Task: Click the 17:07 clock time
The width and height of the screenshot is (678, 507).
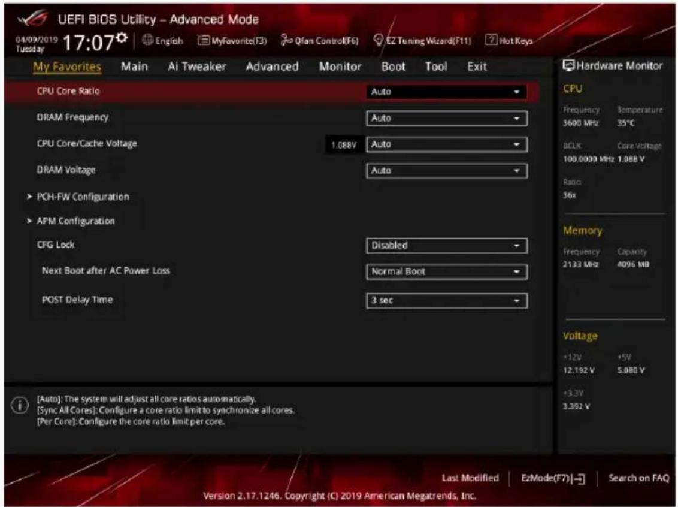Action: point(89,43)
